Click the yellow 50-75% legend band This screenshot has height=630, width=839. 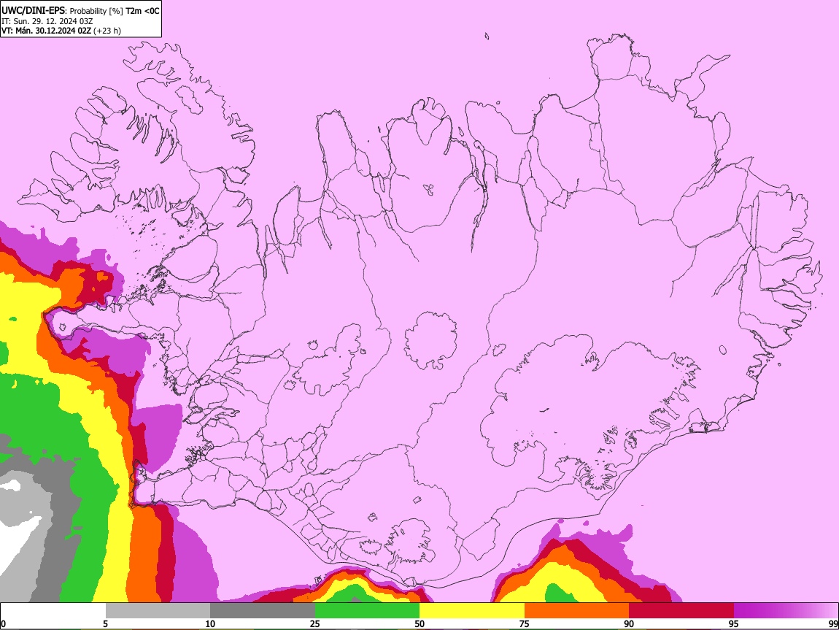click(472, 611)
